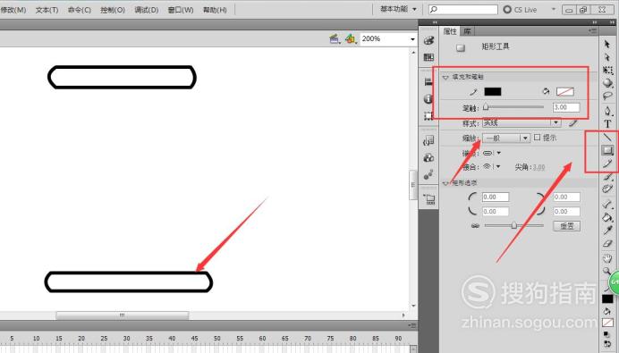This screenshot has width=619, height=353.
Task: Select the Line tool
Action: tap(607, 138)
